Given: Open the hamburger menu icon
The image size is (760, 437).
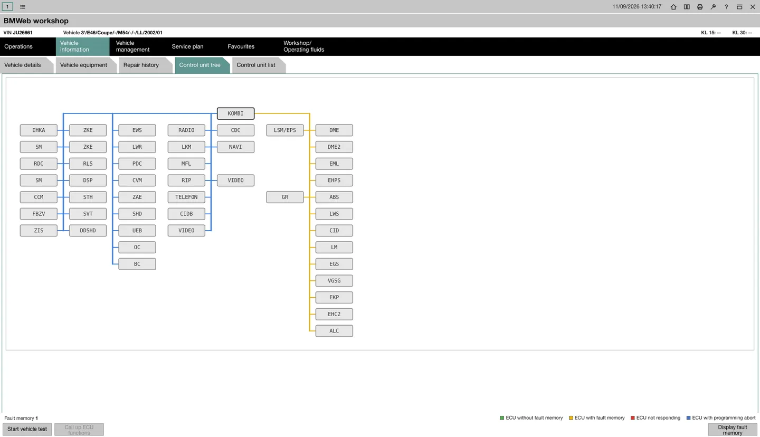Looking at the screenshot, I should [x=23, y=7].
